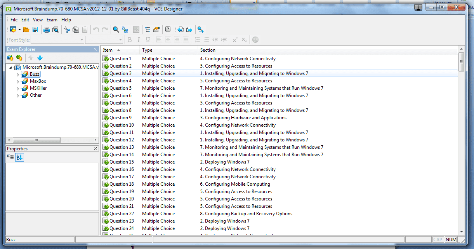Close the Properties panel
474x249 pixels.
pos(95,149)
